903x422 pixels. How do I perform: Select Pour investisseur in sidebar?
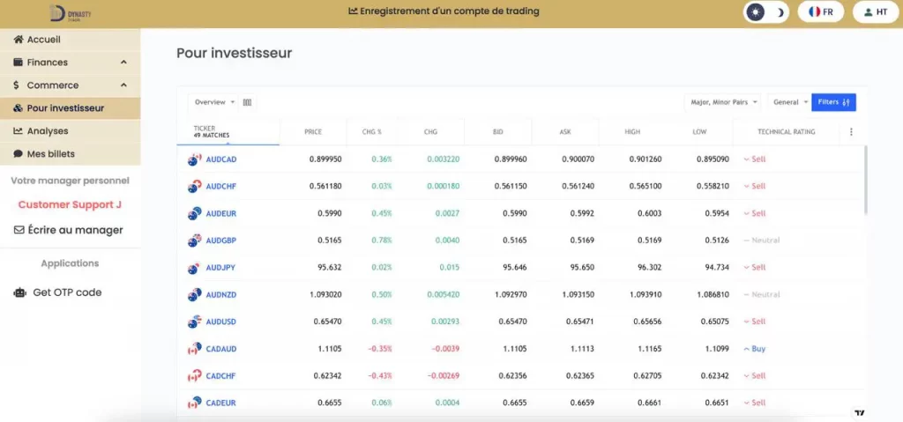click(71, 108)
